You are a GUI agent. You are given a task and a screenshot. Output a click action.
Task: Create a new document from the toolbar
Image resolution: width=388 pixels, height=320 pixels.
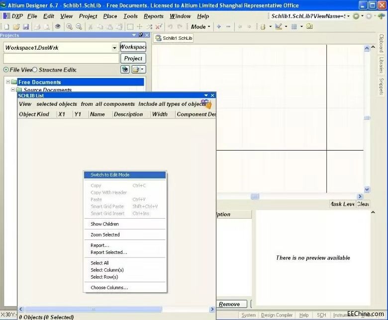coord(6,27)
